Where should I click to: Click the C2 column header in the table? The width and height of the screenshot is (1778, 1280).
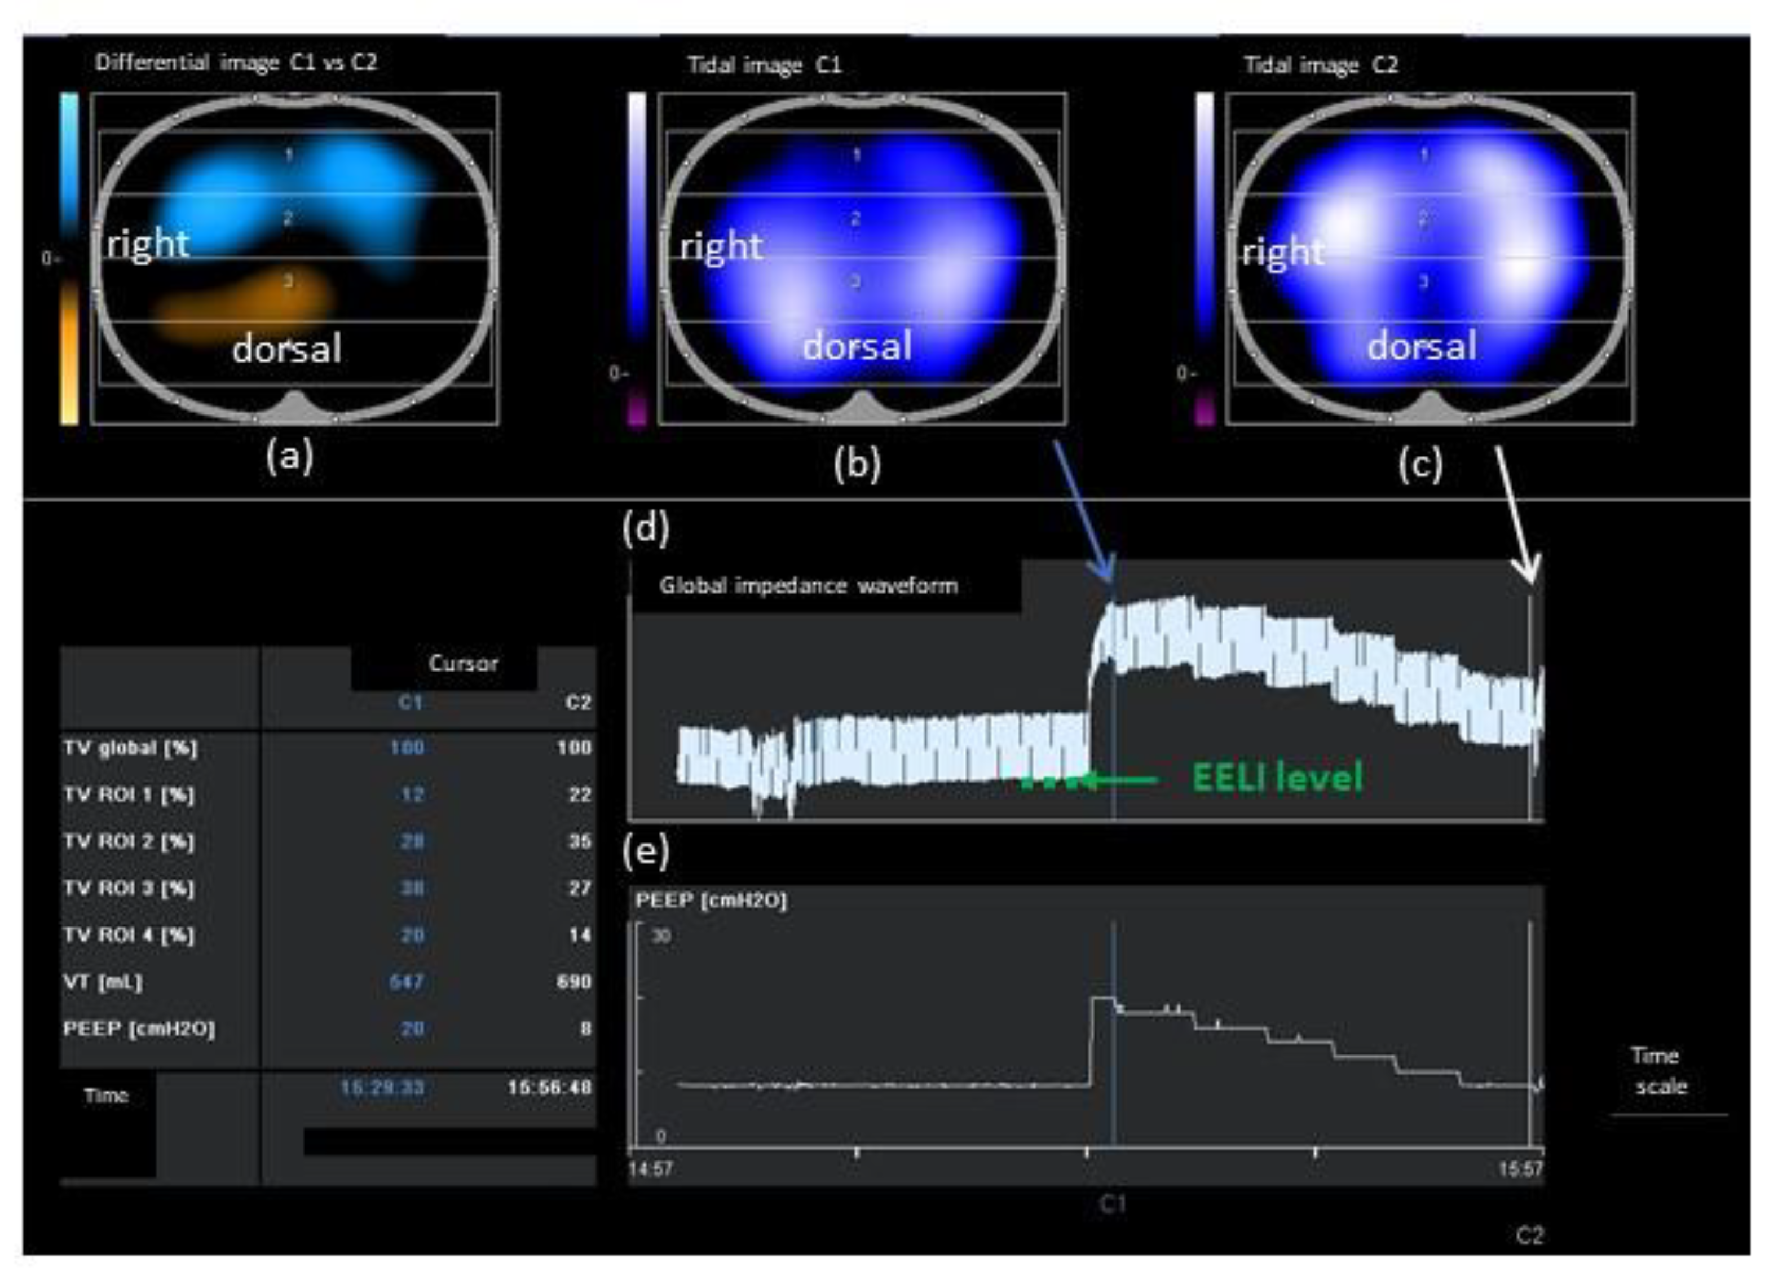click(578, 703)
